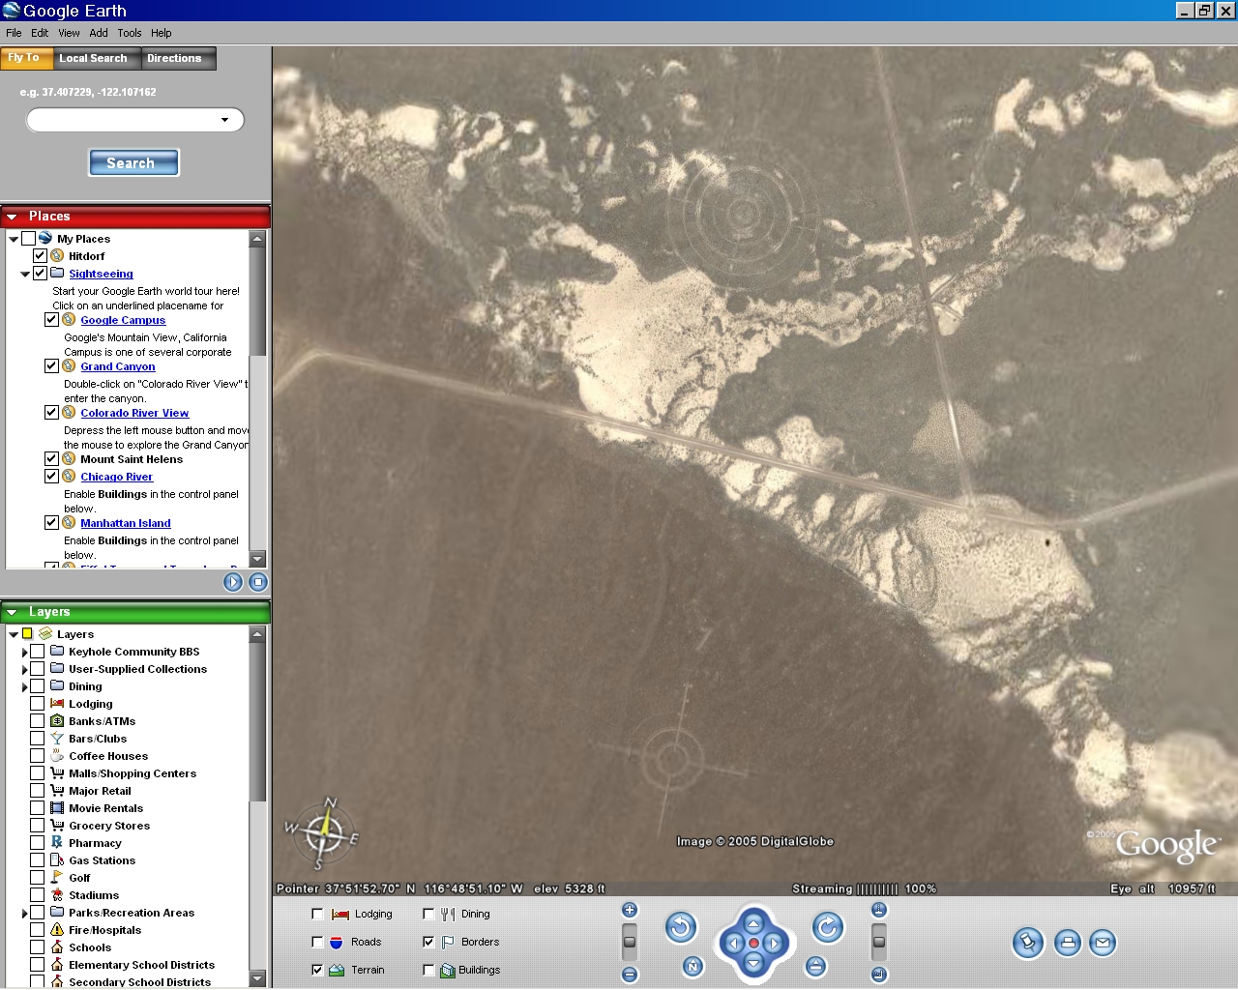Collapse the Places panel

12,217
